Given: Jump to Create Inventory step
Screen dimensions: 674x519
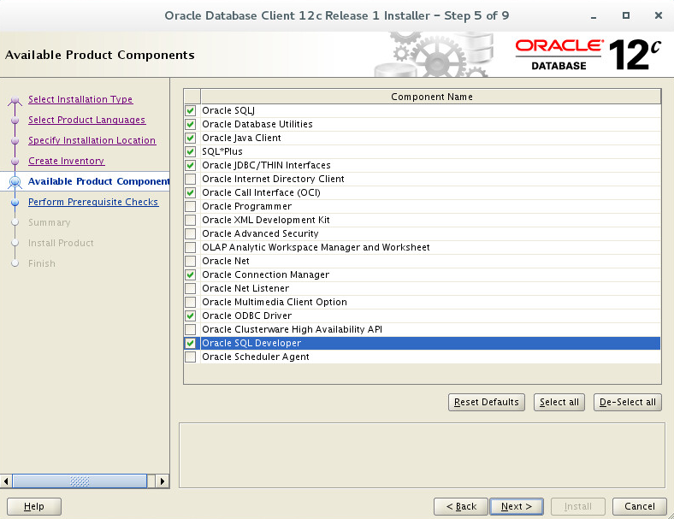Looking at the screenshot, I should pyautogui.click(x=66, y=161).
